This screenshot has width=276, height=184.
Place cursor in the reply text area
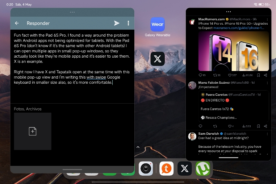(72, 66)
